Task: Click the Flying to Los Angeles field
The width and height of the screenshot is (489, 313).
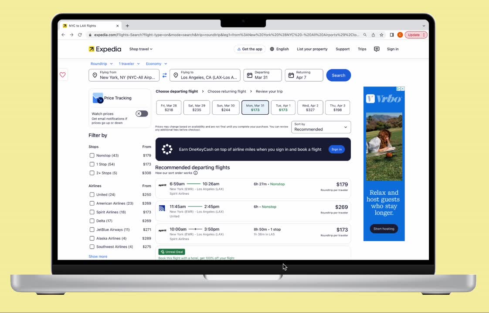Action: (205, 75)
